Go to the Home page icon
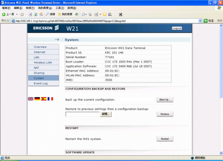This screenshot has height=161, width=223. pyautogui.click(x=41, y=14)
